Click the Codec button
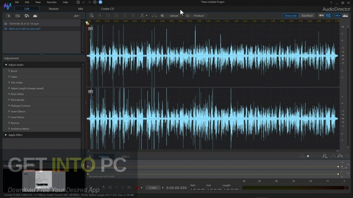 [x=153, y=188]
